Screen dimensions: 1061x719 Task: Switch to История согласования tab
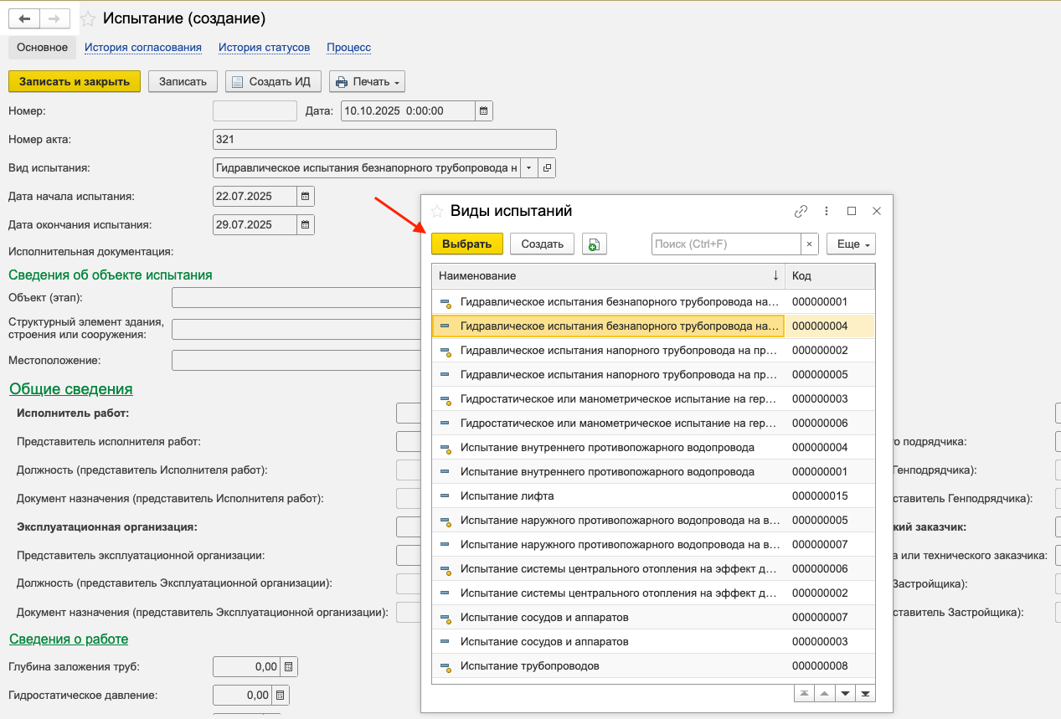pos(142,48)
